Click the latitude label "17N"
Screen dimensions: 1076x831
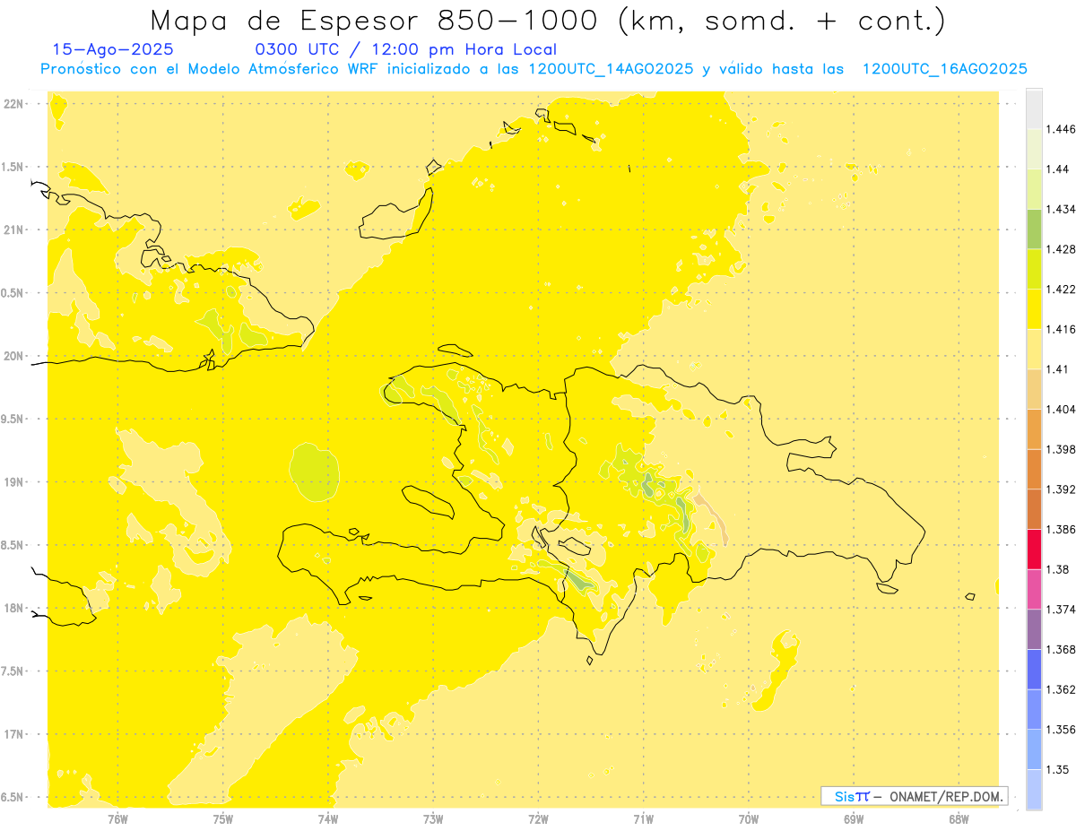15,734
